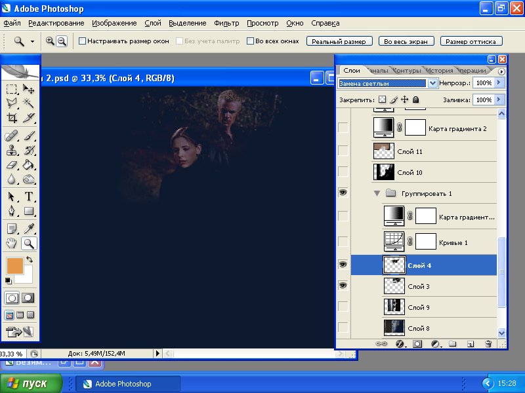Click the orange foreground color swatch

pyautogui.click(x=14, y=266)
